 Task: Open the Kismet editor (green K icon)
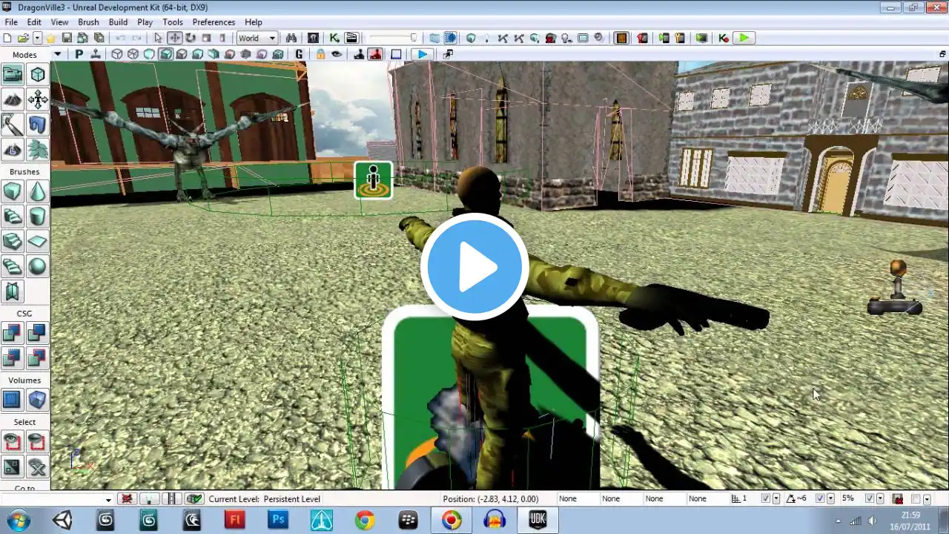pyautogui.click(x=334, y=38)
